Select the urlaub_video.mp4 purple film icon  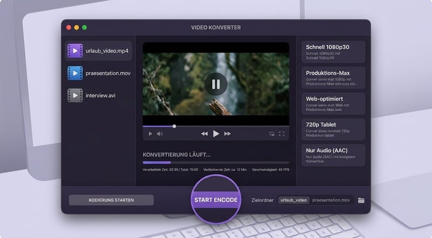75,51
